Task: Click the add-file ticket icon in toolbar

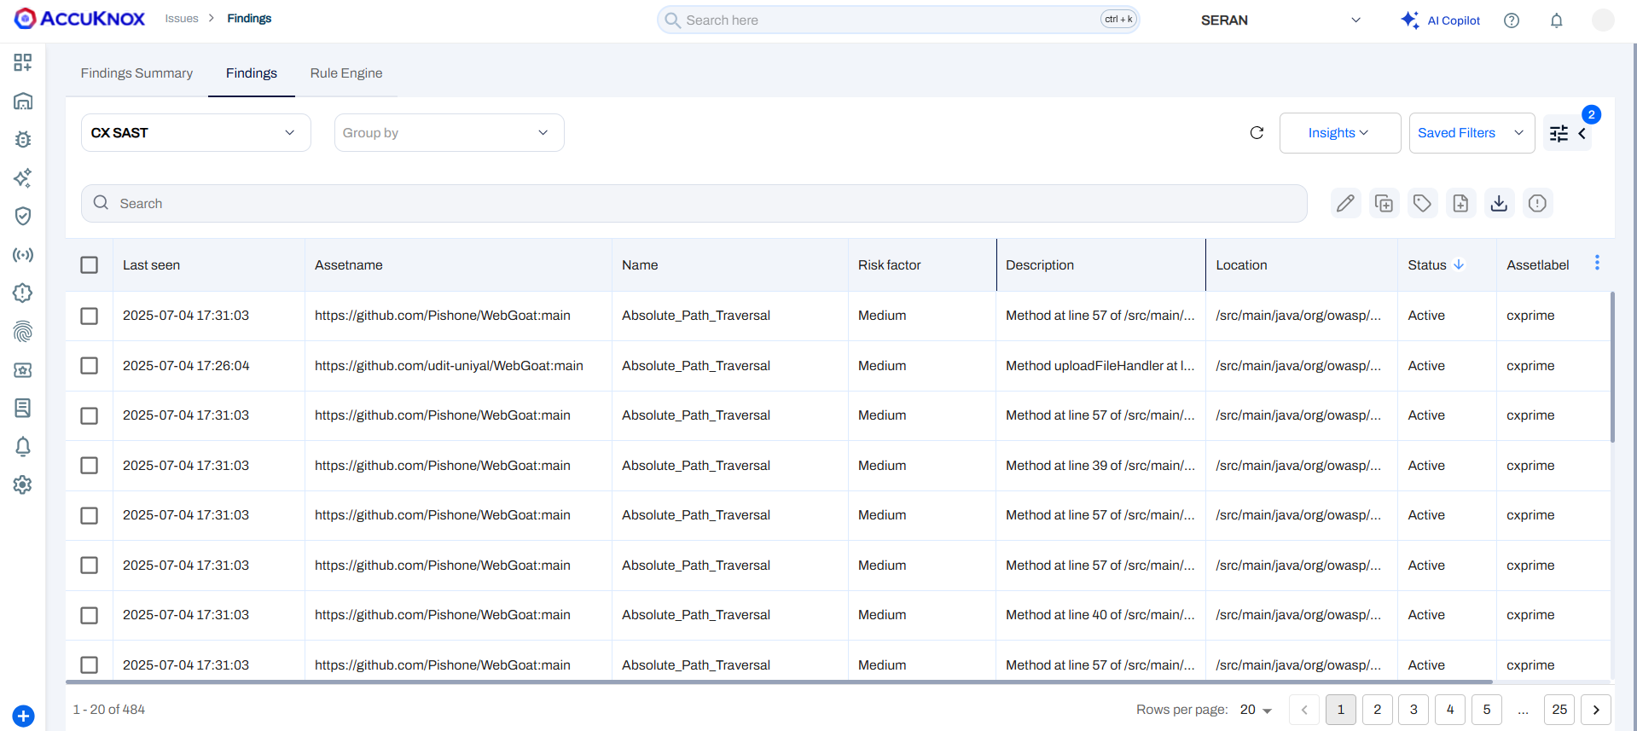Action: click(1460, 203)
